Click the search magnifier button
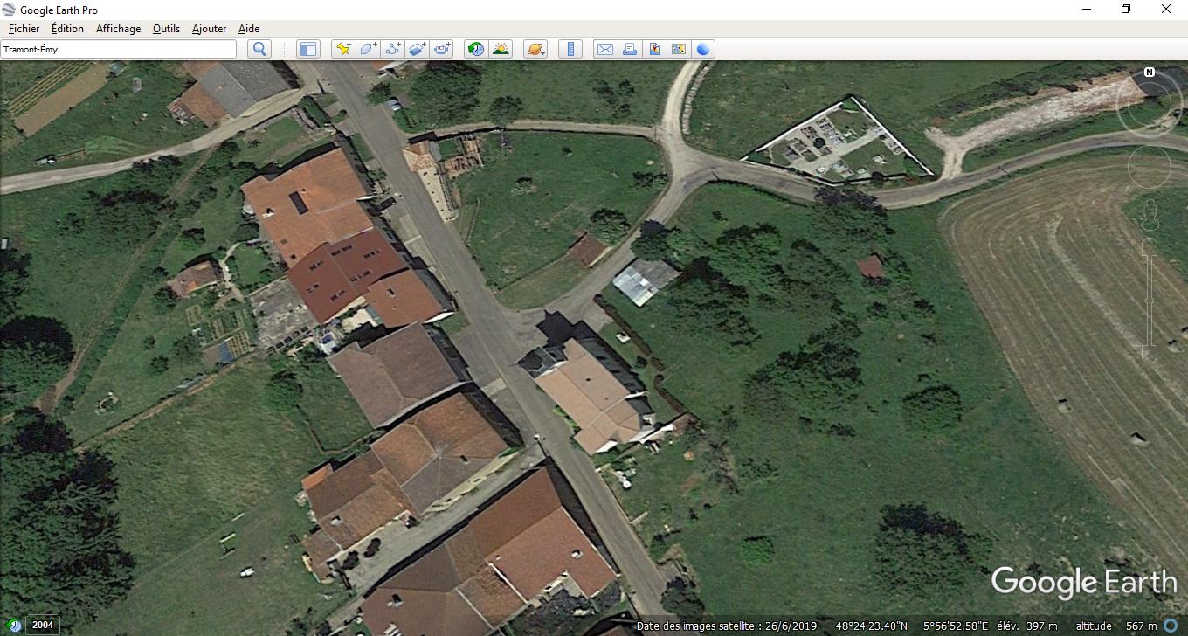The width and height of the screenshot is (1188, 636). coord(259,49)
